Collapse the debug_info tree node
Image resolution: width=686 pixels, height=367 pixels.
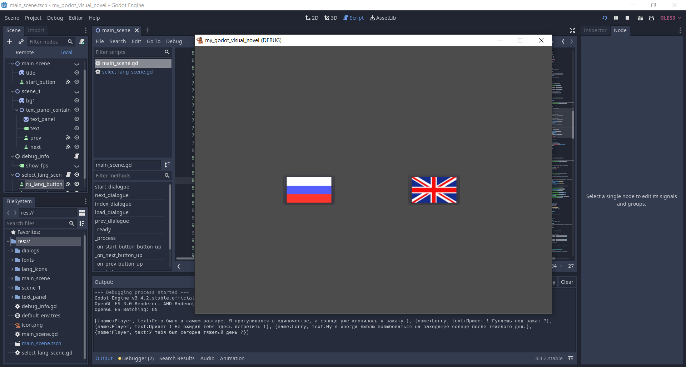13,156
